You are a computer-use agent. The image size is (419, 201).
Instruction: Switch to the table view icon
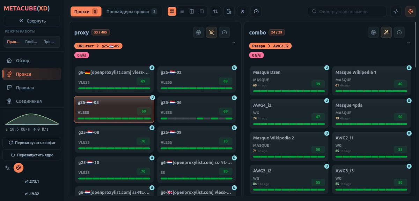point(192,11)
